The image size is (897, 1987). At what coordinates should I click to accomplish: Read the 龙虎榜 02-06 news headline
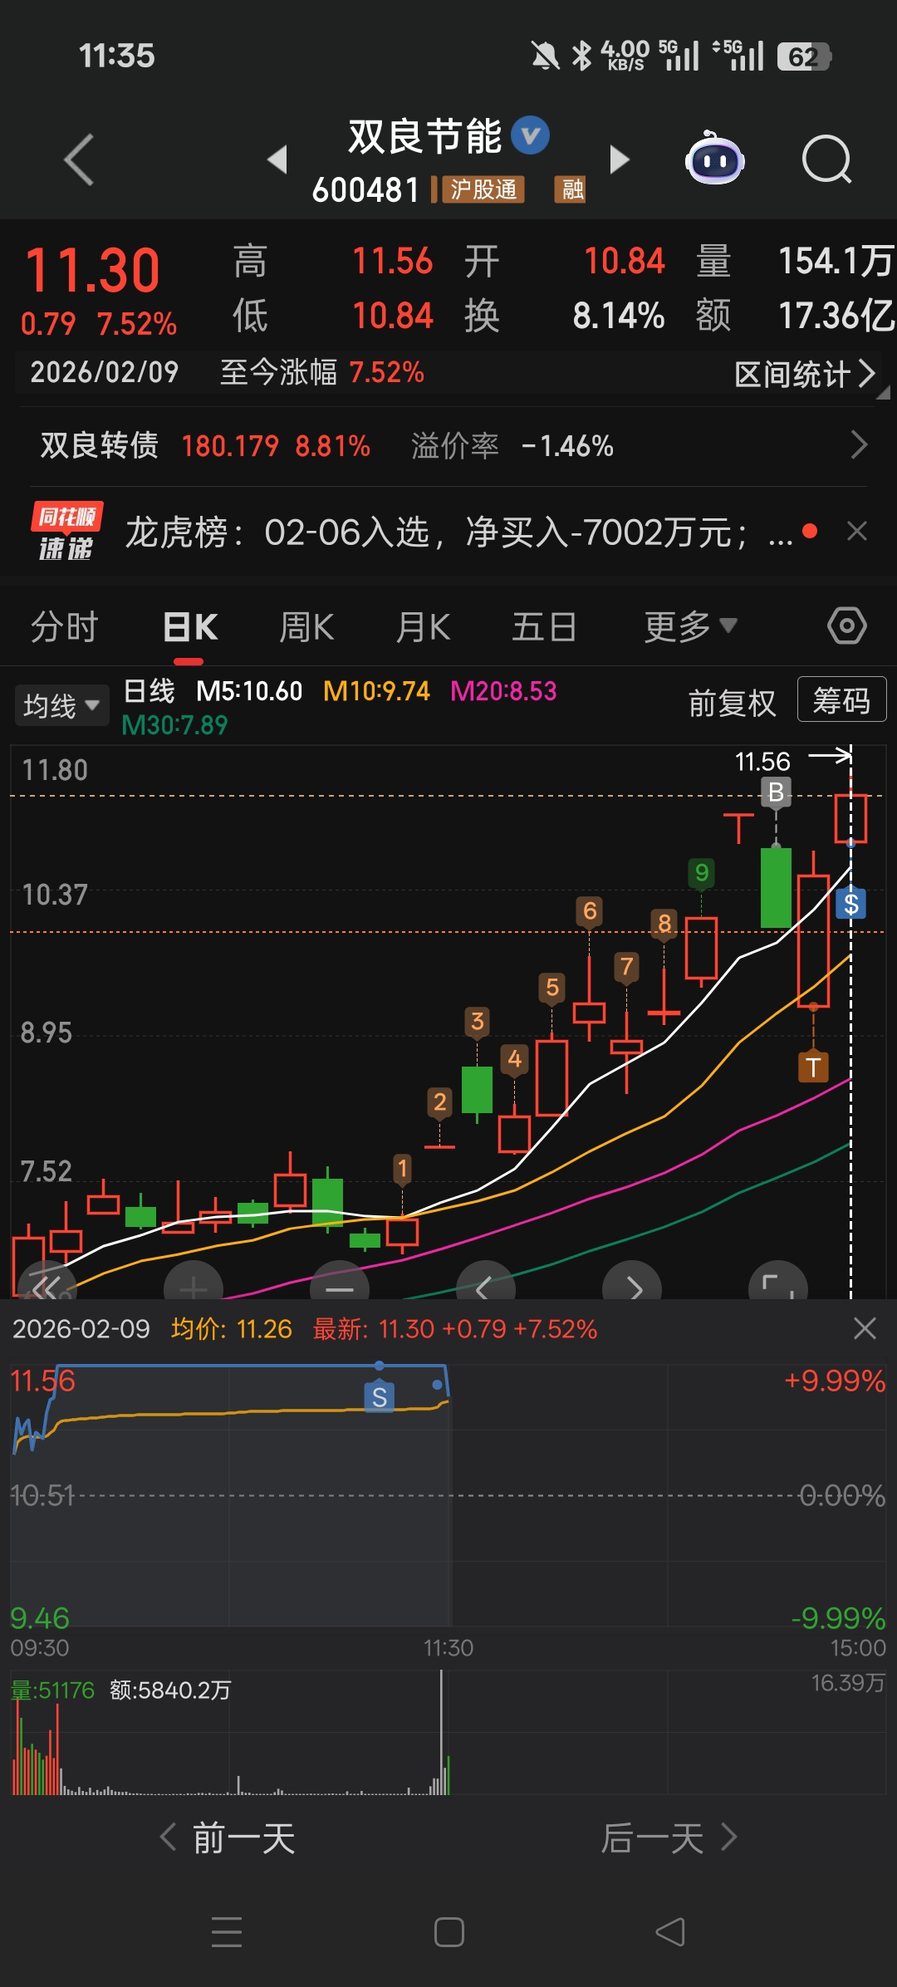(459, 532)
